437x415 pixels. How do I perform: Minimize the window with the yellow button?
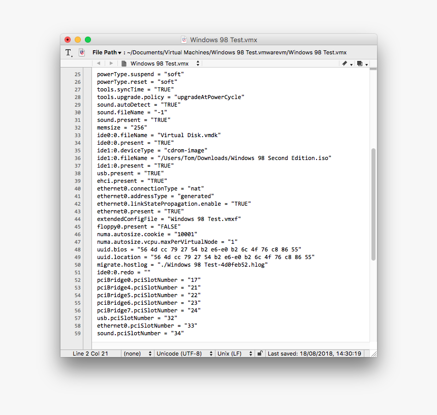78,40
